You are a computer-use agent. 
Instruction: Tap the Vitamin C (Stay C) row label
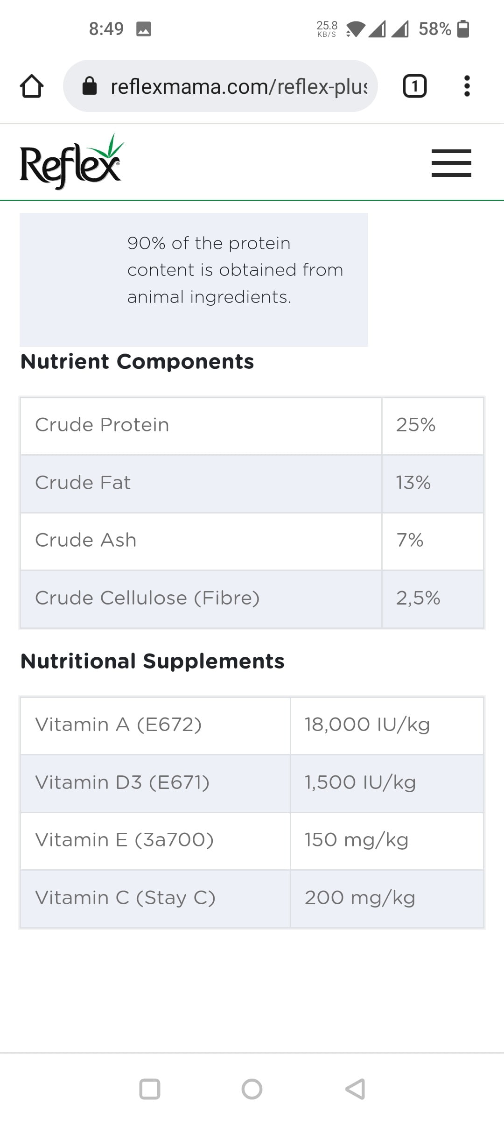click(x=125, y=898)
